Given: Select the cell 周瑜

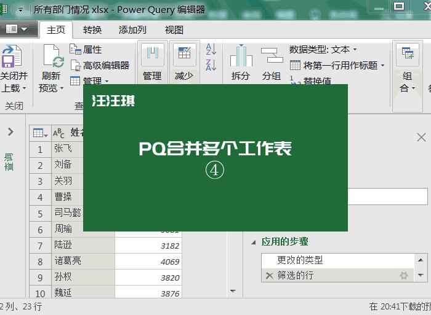Looking at the screenshot, I should pyautogui.click(x=67, y=229).
